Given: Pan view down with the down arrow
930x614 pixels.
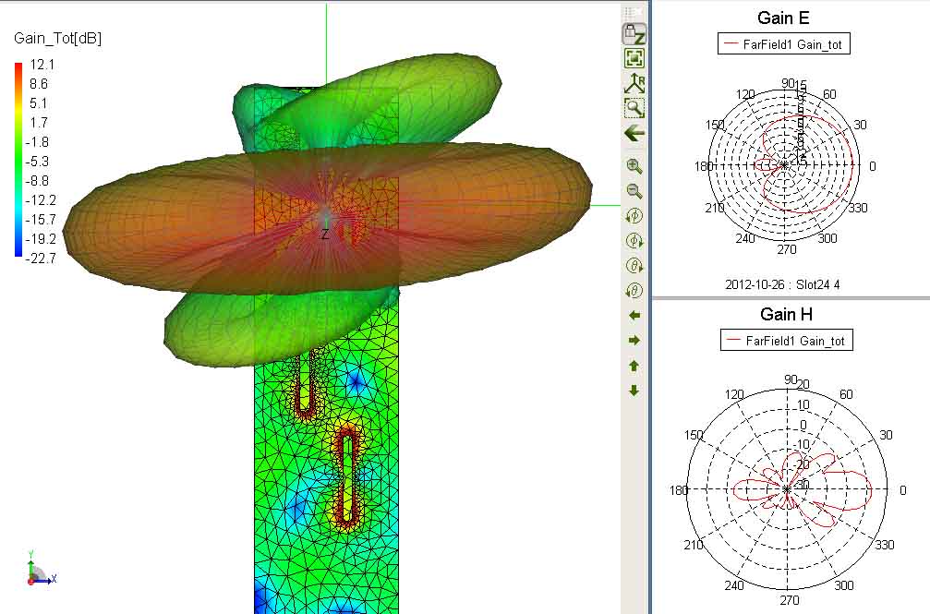Looking at the screenshot, I should pyautogui.click(x=634, y=391).
